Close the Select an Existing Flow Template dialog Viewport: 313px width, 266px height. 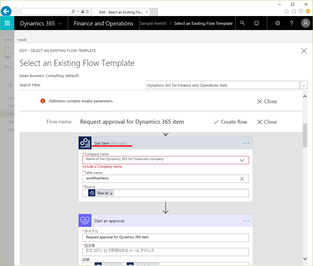pos(304,51)
